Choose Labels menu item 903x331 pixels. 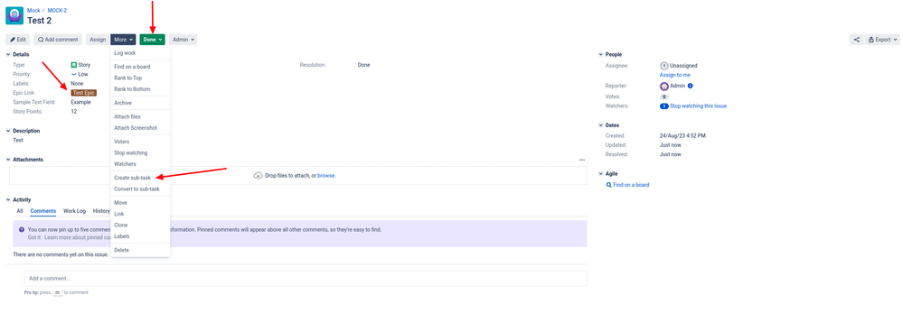pyautogui.click(x=140, y=236)
